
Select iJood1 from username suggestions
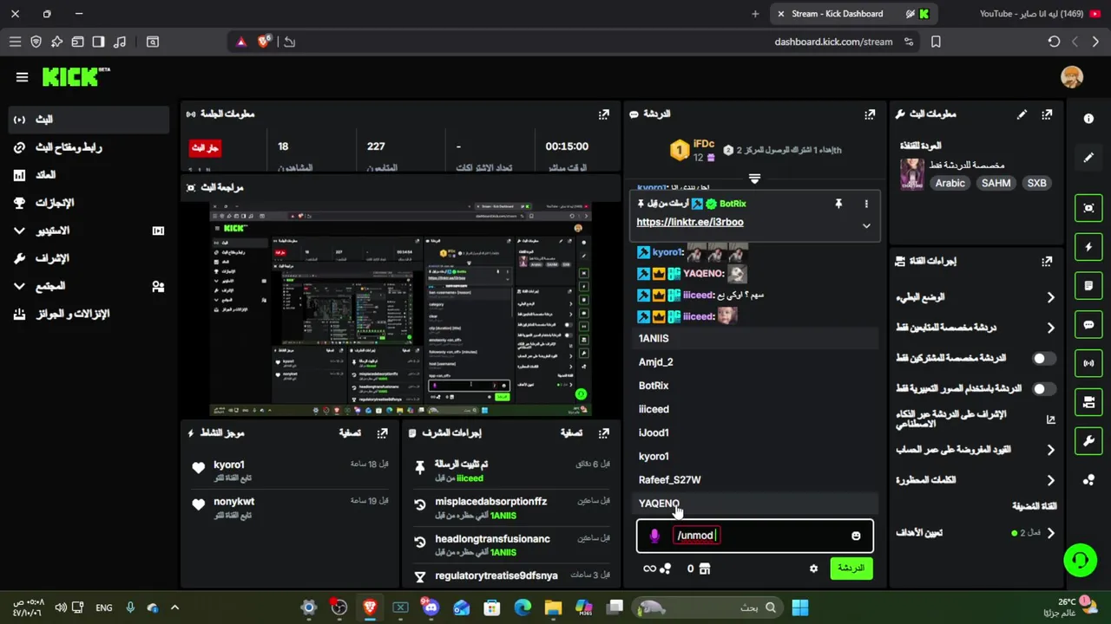pyautogui.click(x=755, y=432)
